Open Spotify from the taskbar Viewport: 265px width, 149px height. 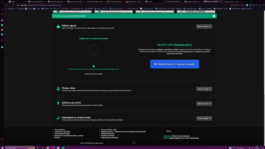63,148
